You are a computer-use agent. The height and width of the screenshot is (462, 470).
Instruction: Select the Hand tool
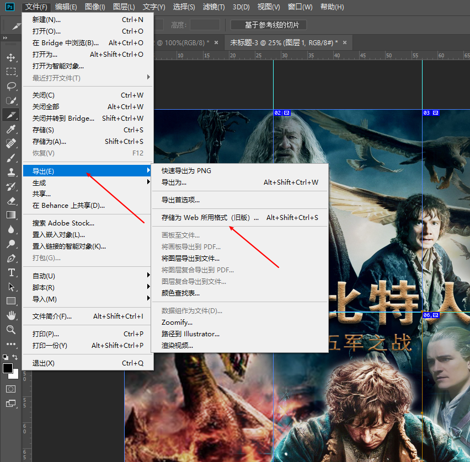point(11,315)
